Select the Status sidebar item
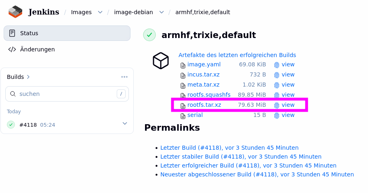The height and width of the screenshot is (193, 368). (x=67, y=33)
